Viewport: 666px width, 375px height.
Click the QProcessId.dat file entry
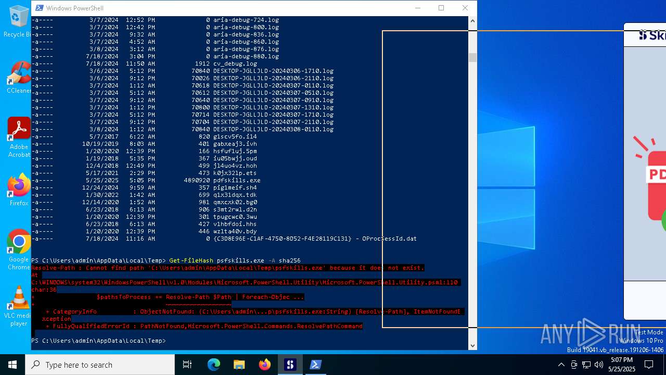[x=315, y=239]
